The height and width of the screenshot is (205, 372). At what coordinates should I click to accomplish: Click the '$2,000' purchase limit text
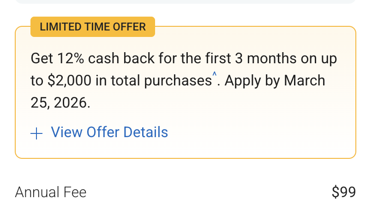69,81
